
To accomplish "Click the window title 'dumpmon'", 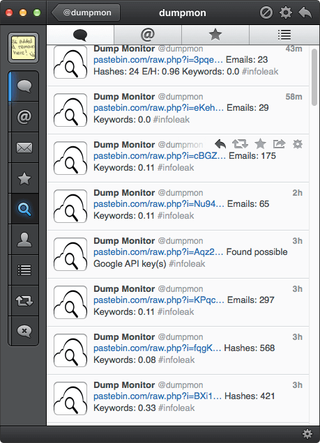I will tap(183, 13).
